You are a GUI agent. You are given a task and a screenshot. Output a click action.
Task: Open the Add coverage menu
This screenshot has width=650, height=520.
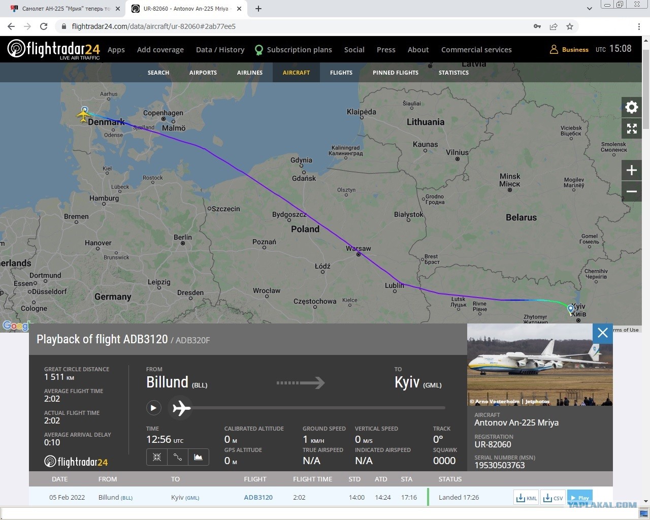click(160, 50)
